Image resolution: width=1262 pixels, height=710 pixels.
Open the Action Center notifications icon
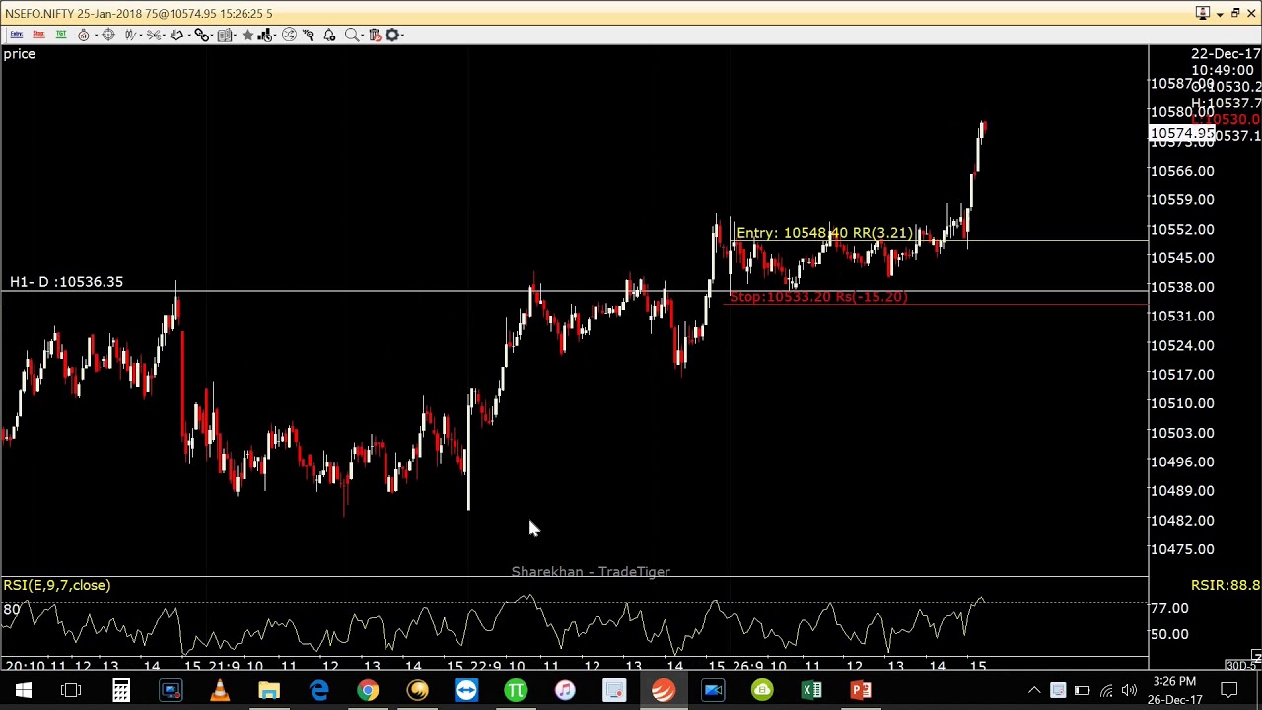tap(1229, 690)
